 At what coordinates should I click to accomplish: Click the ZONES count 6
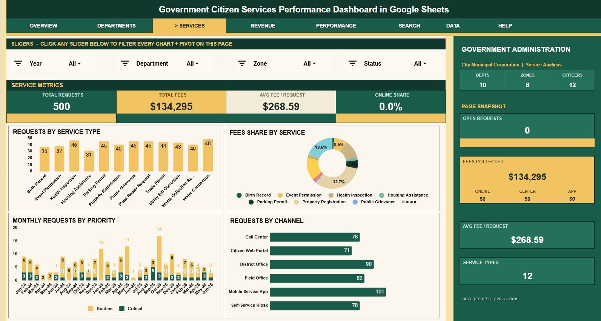coord(527,85)
